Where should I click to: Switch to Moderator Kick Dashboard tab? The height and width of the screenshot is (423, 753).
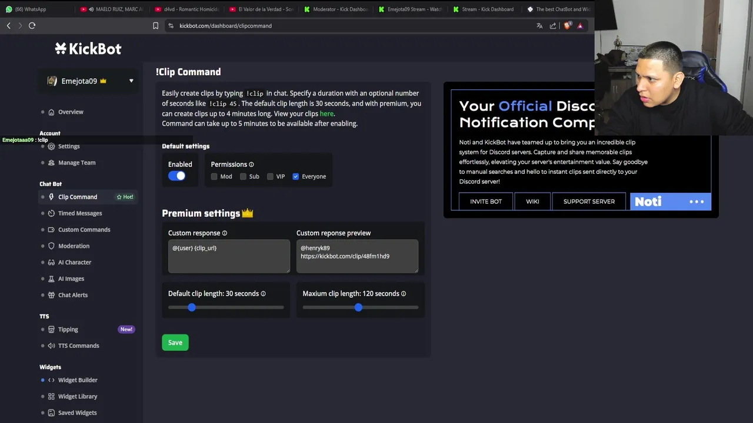pos(335,9)
